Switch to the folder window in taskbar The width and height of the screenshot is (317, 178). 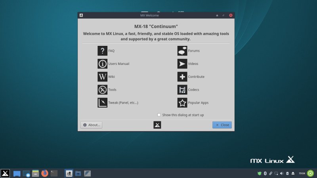[x=78, y=173]
